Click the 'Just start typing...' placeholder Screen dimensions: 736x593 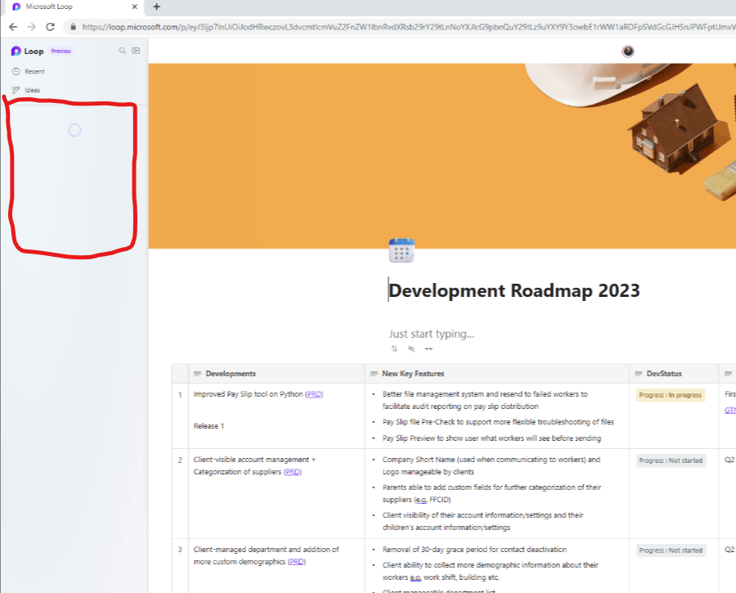pos(431,334)
